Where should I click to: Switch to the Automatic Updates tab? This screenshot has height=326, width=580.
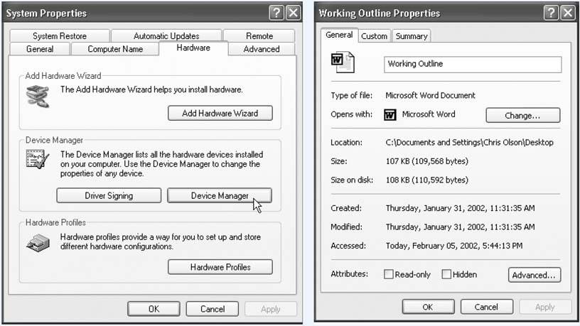point(166,36)
